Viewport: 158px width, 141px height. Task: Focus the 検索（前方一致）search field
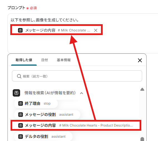[x=77, y=76]
